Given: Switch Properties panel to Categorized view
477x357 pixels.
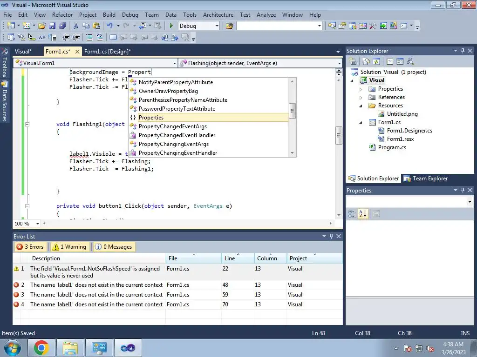Looking at the screenshot, I should [352, 214].
